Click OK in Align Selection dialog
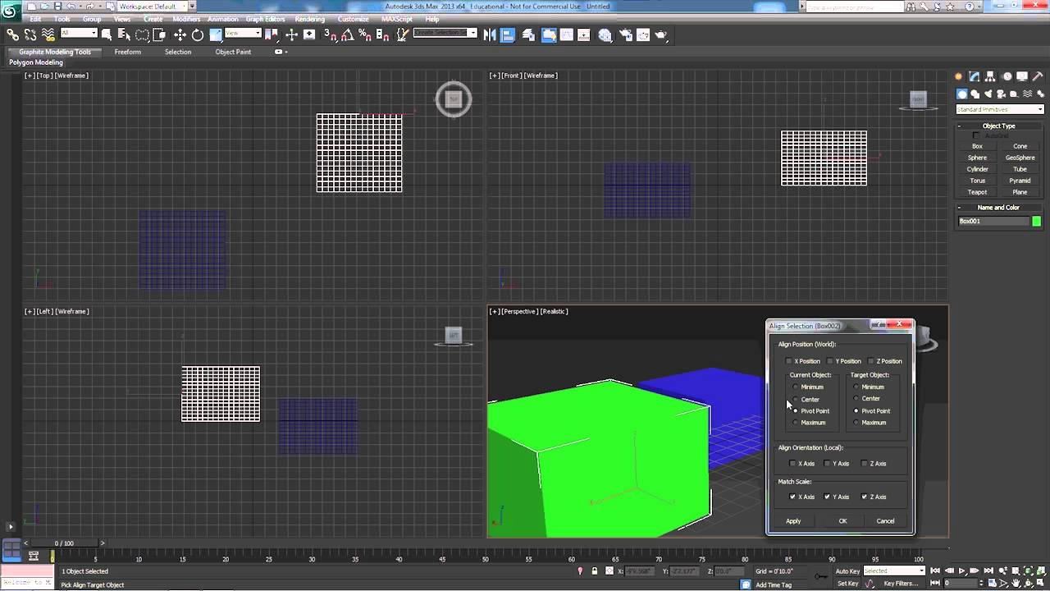Screen dimensions: 1050x591 pos(842,521)
